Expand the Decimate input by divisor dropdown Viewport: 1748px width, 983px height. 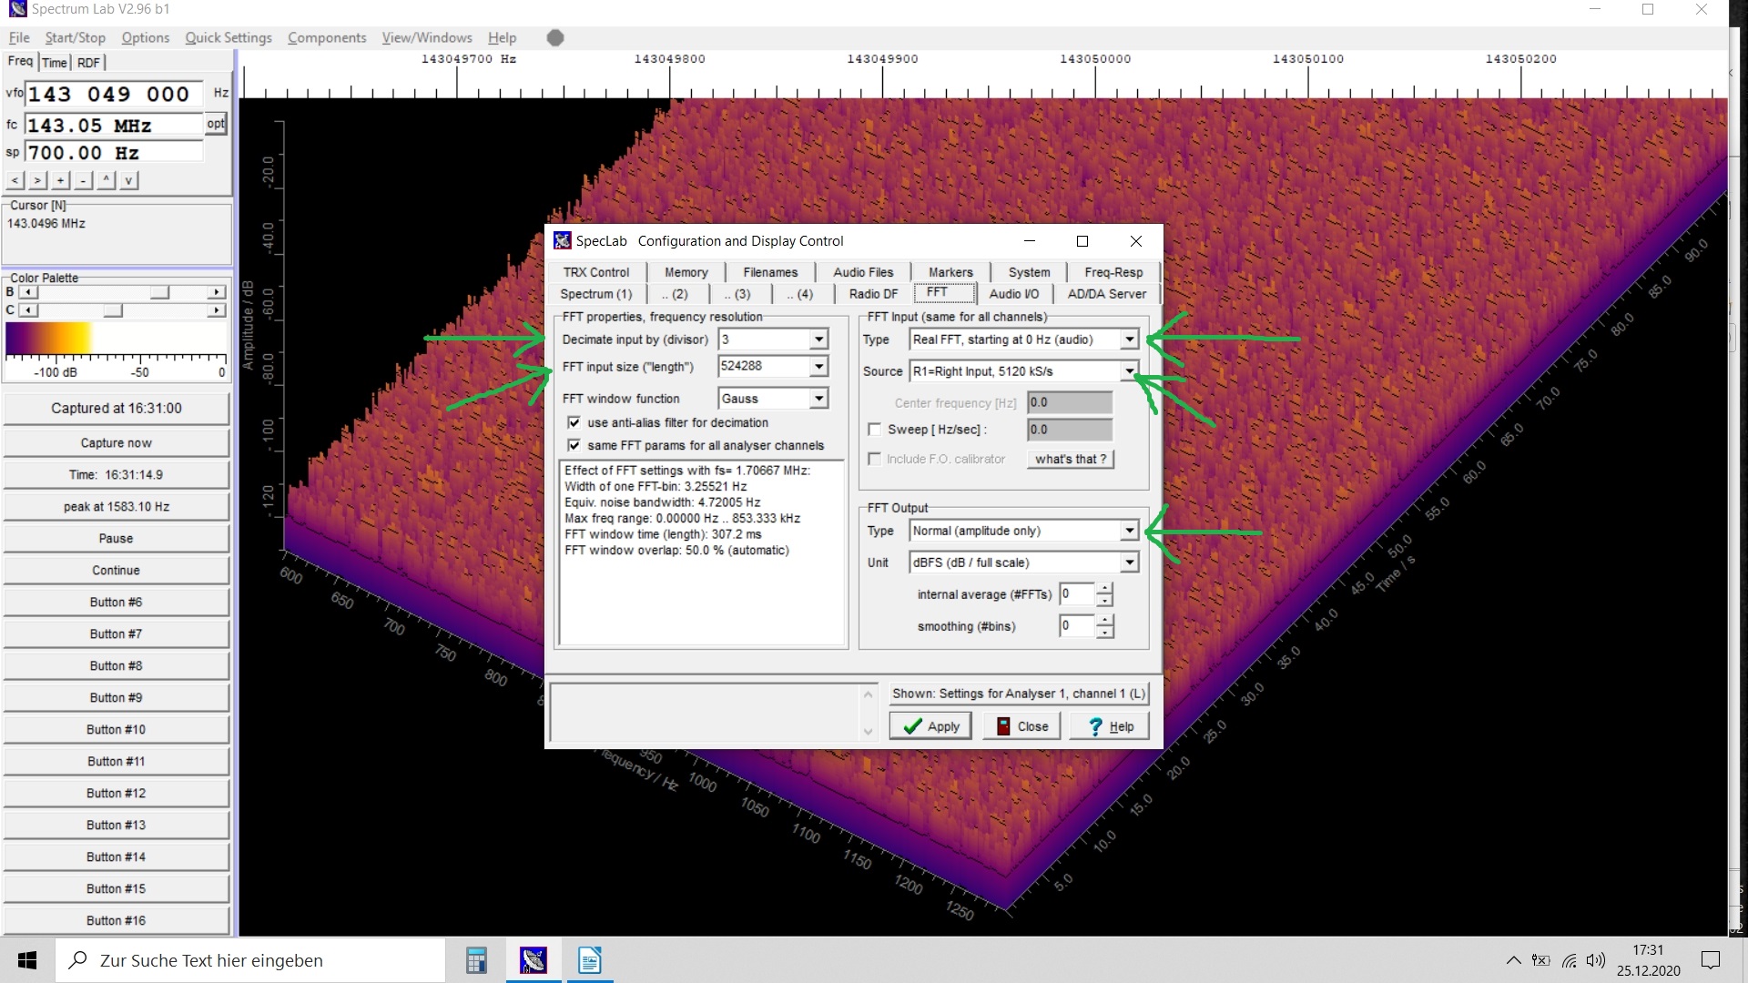[x=818, y=339]
